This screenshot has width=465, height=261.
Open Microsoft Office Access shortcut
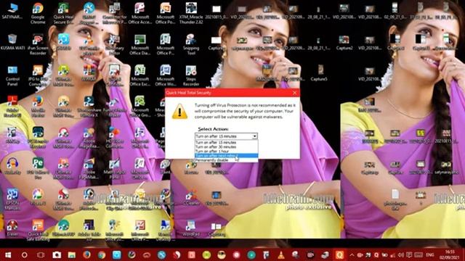[x=139, y=13]
